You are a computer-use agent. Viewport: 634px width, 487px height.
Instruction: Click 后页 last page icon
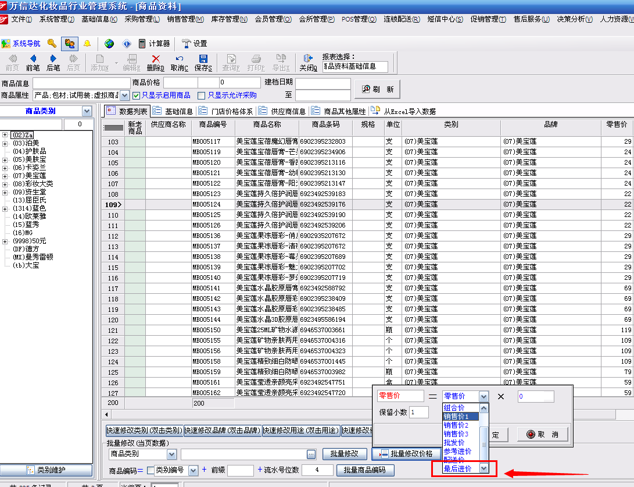coord(73,63)
